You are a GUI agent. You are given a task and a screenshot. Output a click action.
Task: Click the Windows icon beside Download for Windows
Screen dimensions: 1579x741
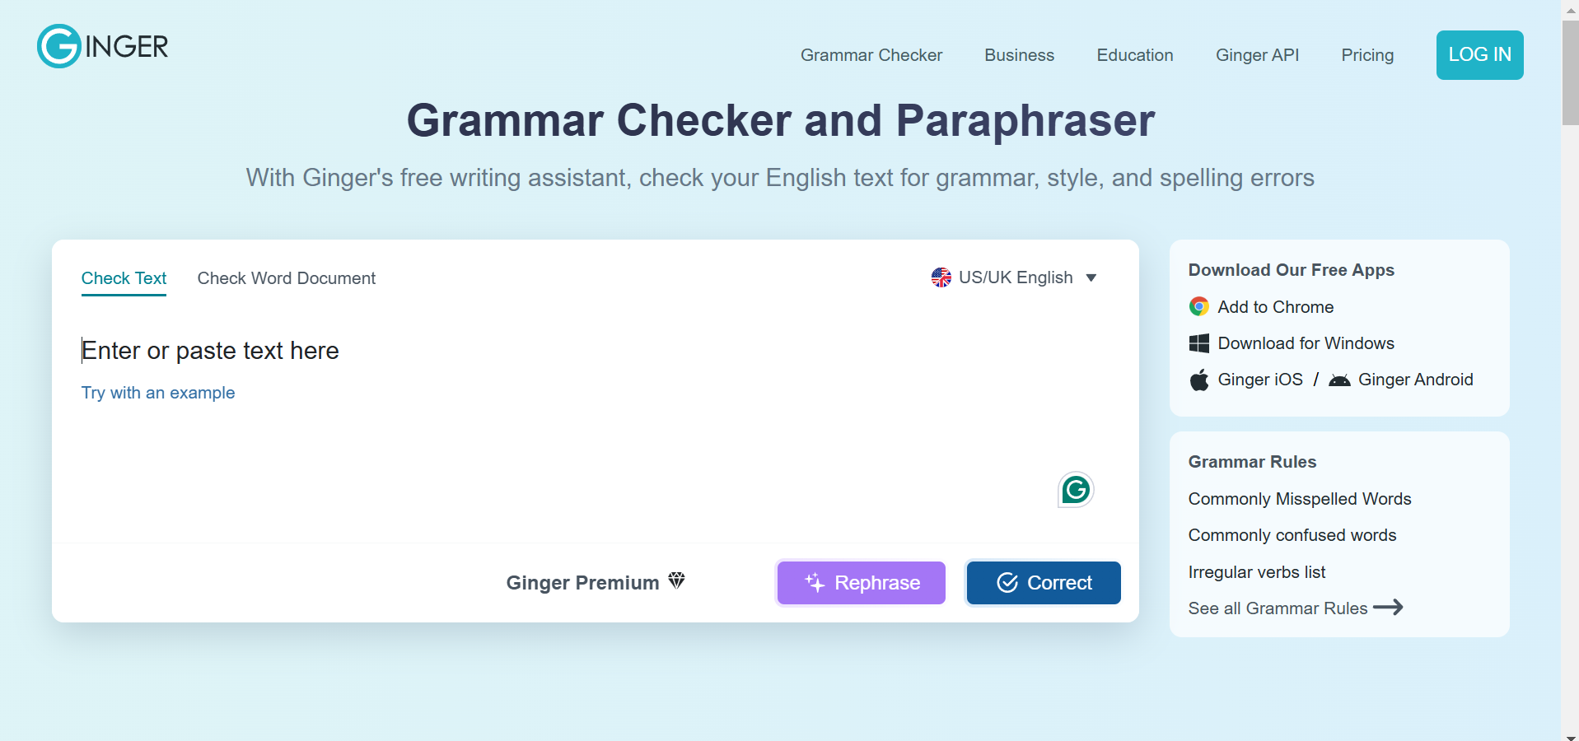pos(1200,343)
